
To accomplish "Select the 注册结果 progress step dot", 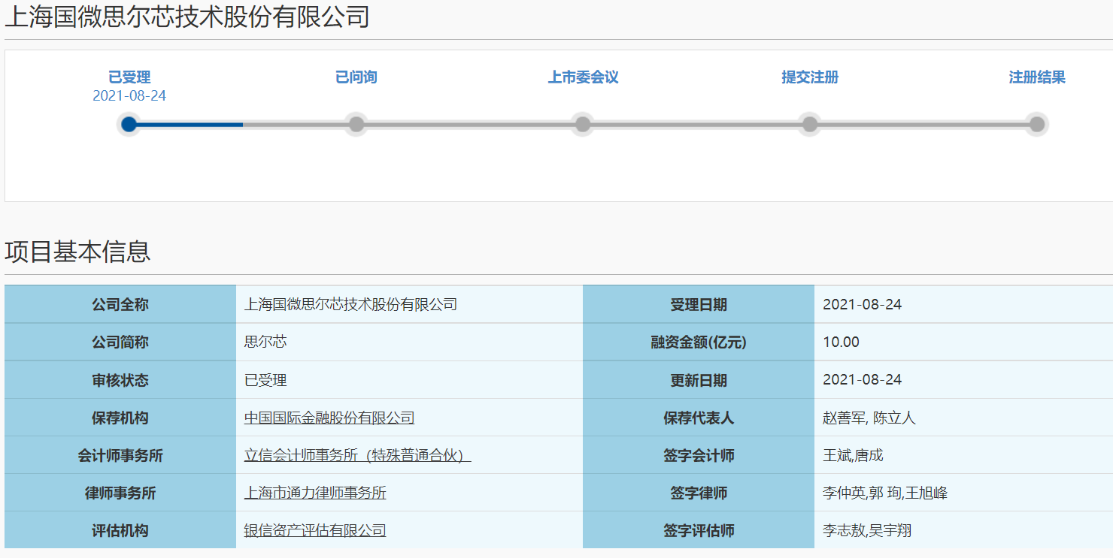I will [1036, 124].
